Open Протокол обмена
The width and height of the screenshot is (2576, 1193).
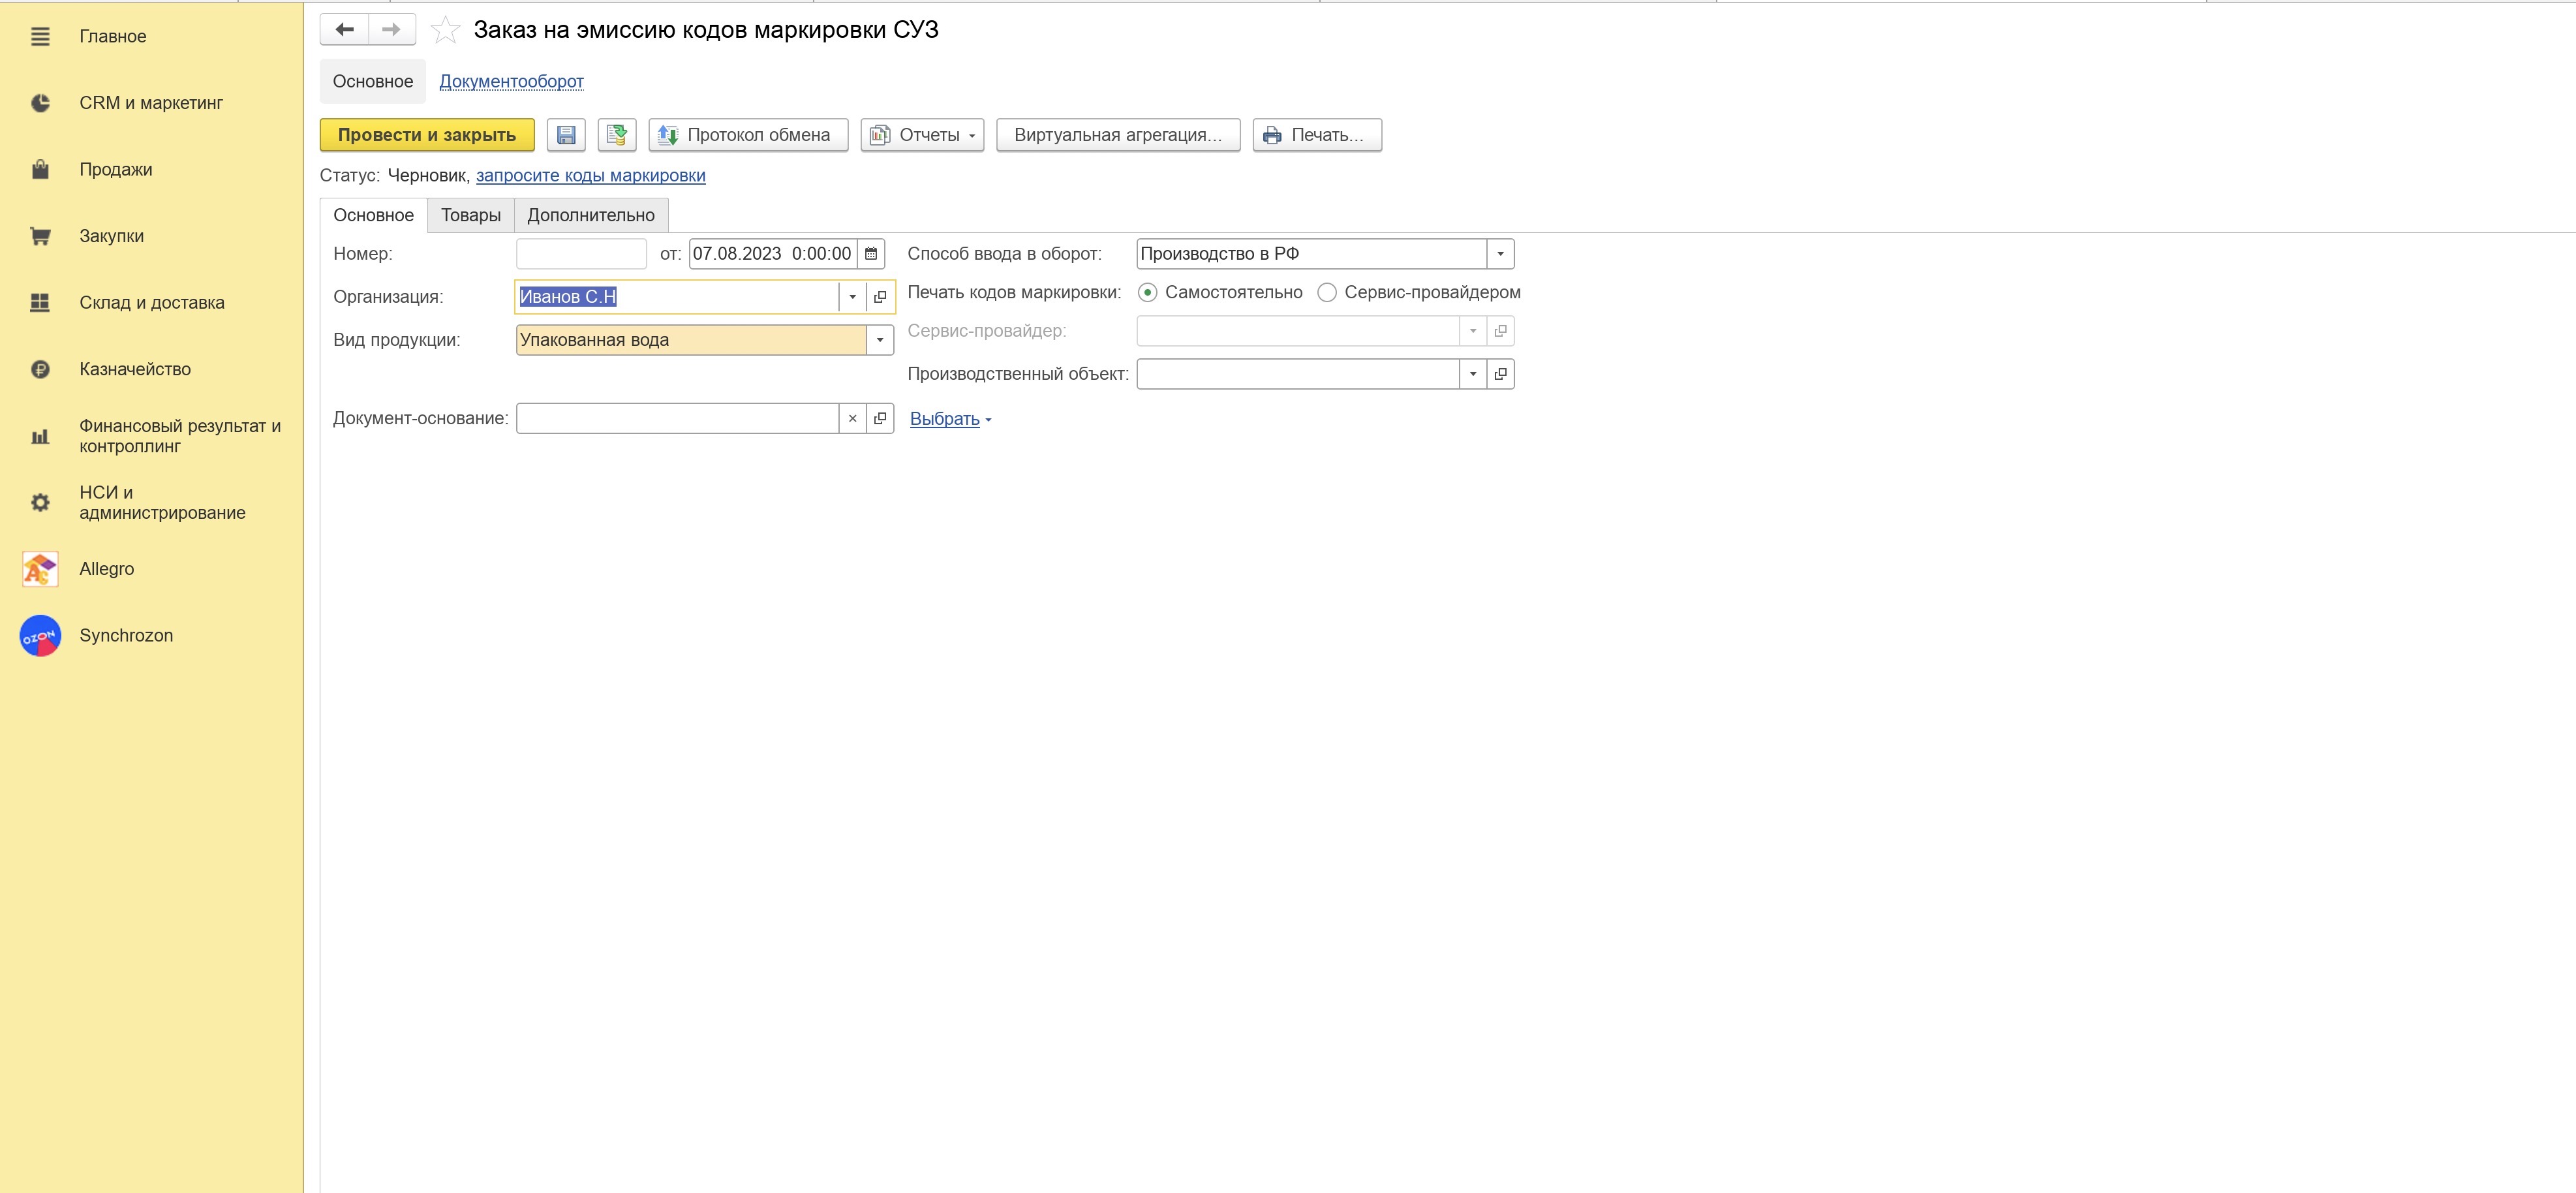748,135
